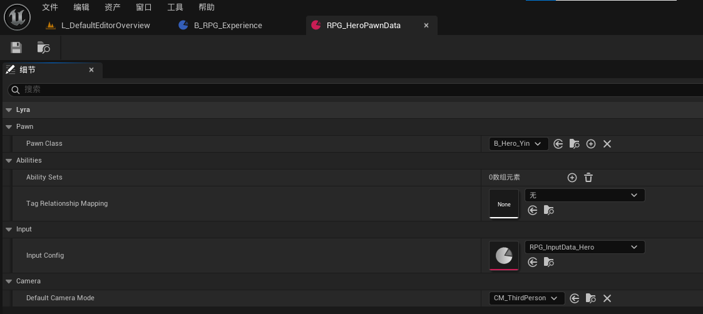The height and width of the screenshot is (314, 703).
Task: Switch to L_DefaultEditorOverview tab
Action: coord(98,26)
